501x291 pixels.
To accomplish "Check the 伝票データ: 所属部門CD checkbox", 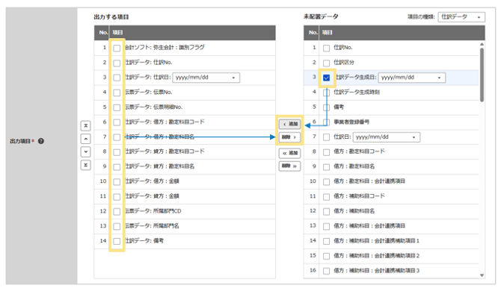I will click(117, 212).
